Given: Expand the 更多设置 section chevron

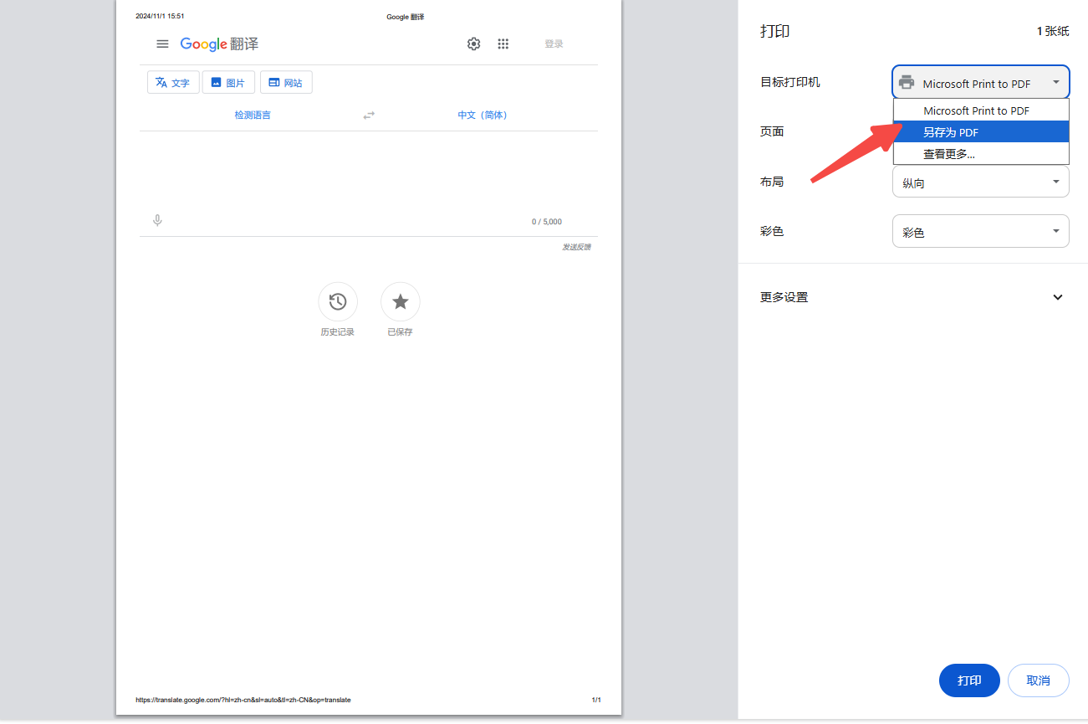Looking at the screenshot, I should pos(1058,297).
